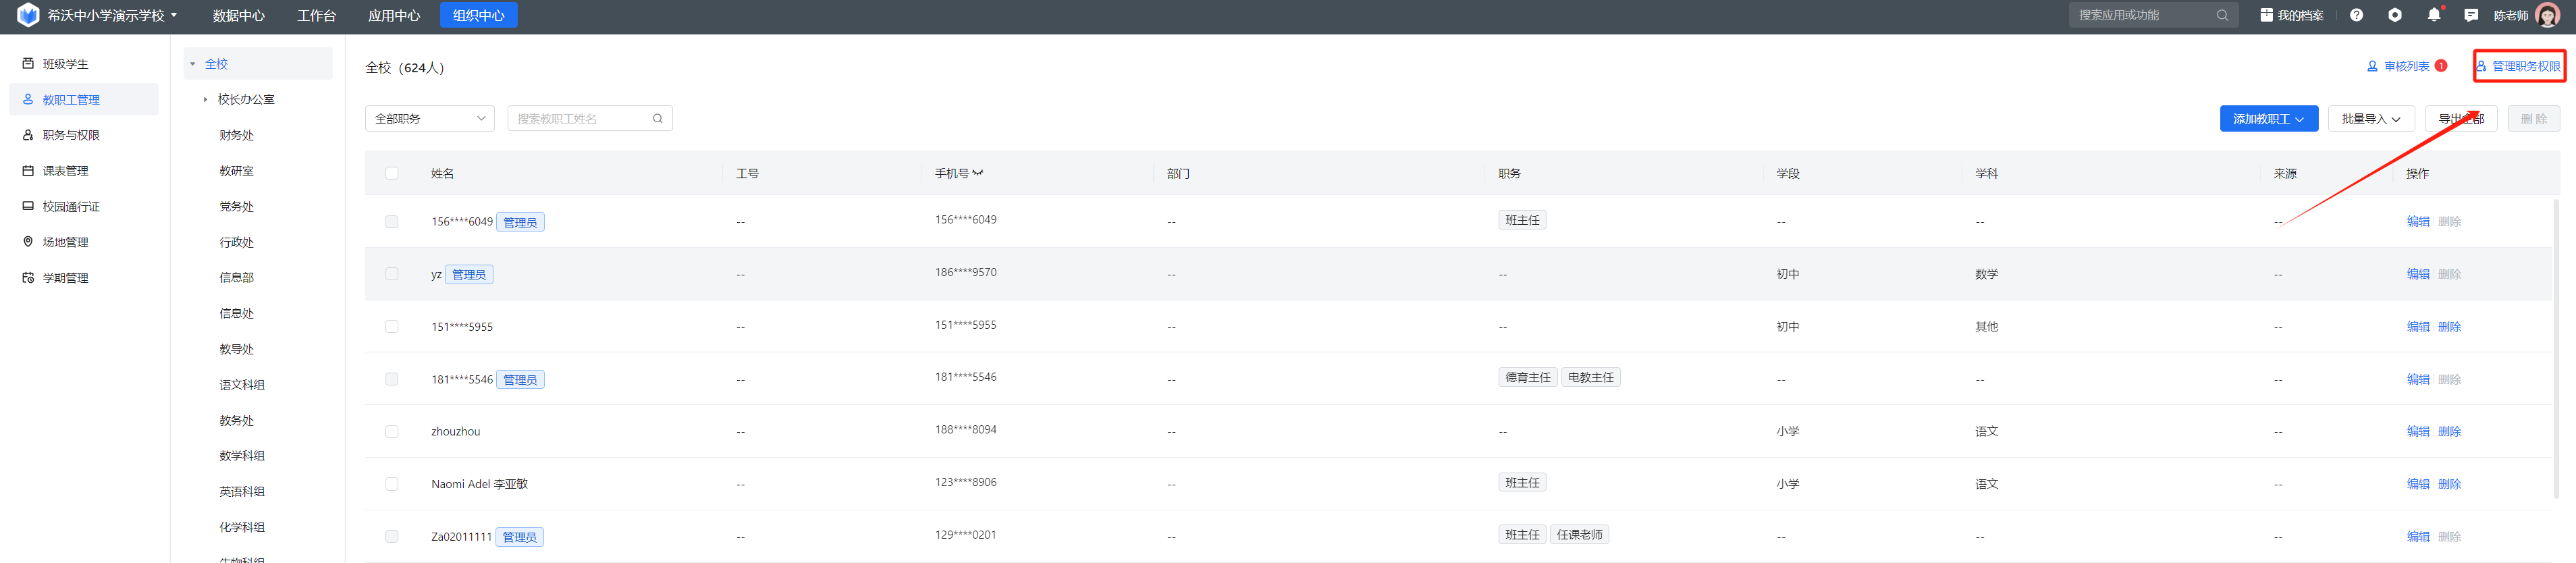Toggle select-all checkbox in table header

tap(391, 173)
